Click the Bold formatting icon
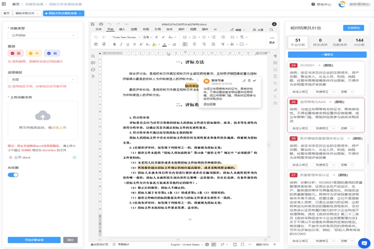The width and height of the screenshot is (374, 249). pos(114,44)
